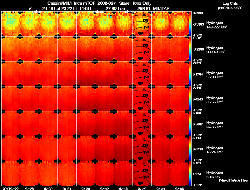Click the '07:34' time label
The width and height of the screenshot is (250, 190).
(67, 188)
